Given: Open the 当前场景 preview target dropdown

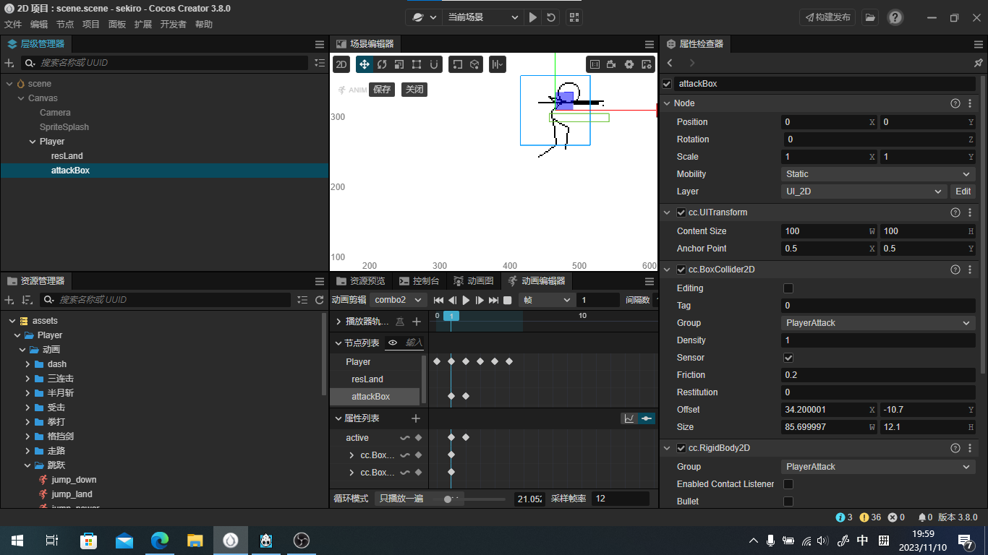Looking at the screenshot, I should coord(482,17).
